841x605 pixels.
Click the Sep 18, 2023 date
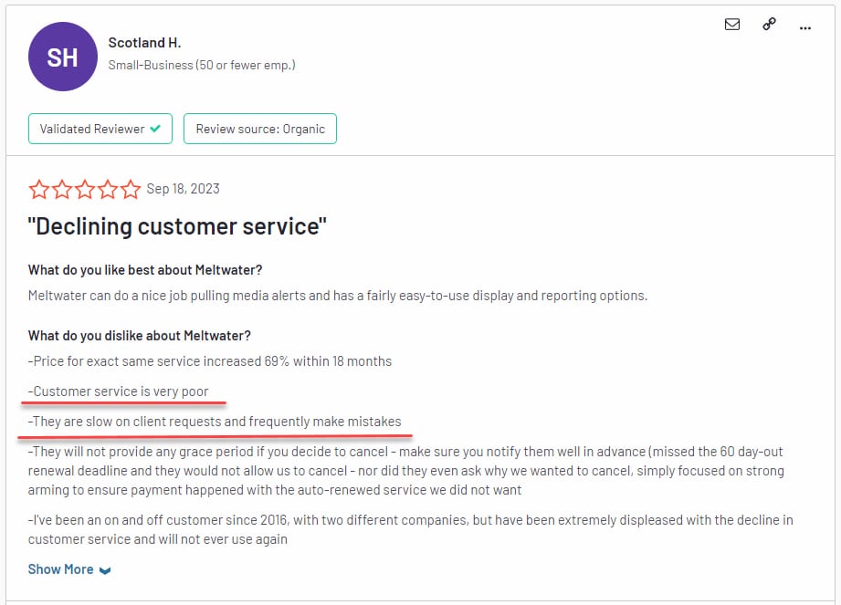[x=183, y=189]
